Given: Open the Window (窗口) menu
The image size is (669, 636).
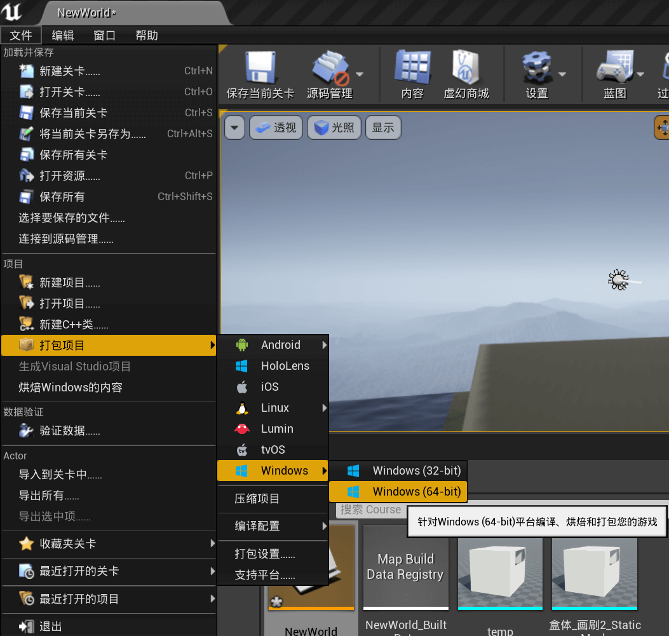Looking at the screenshot, I should pos(105,35).
